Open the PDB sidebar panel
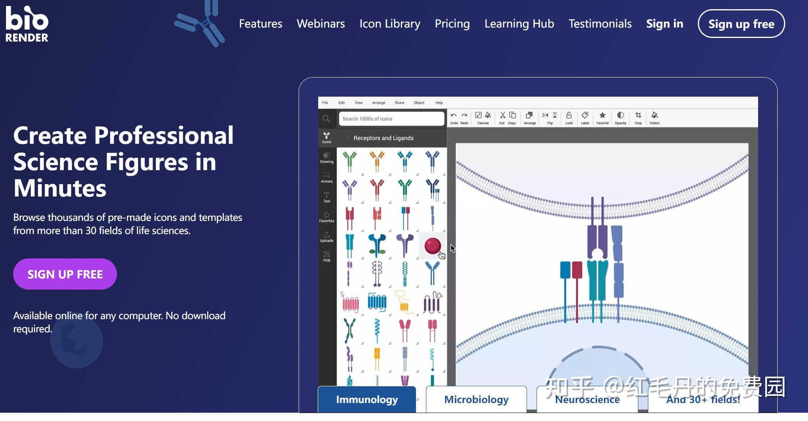The width and height of the screenshot is (808, 421). tap(327, 256)
